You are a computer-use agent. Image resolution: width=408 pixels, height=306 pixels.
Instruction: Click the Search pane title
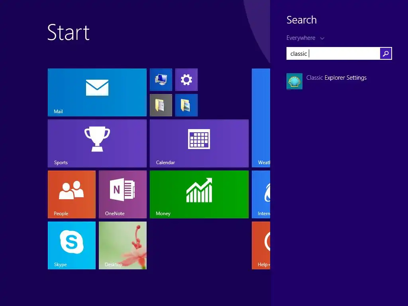pos(302,20)
